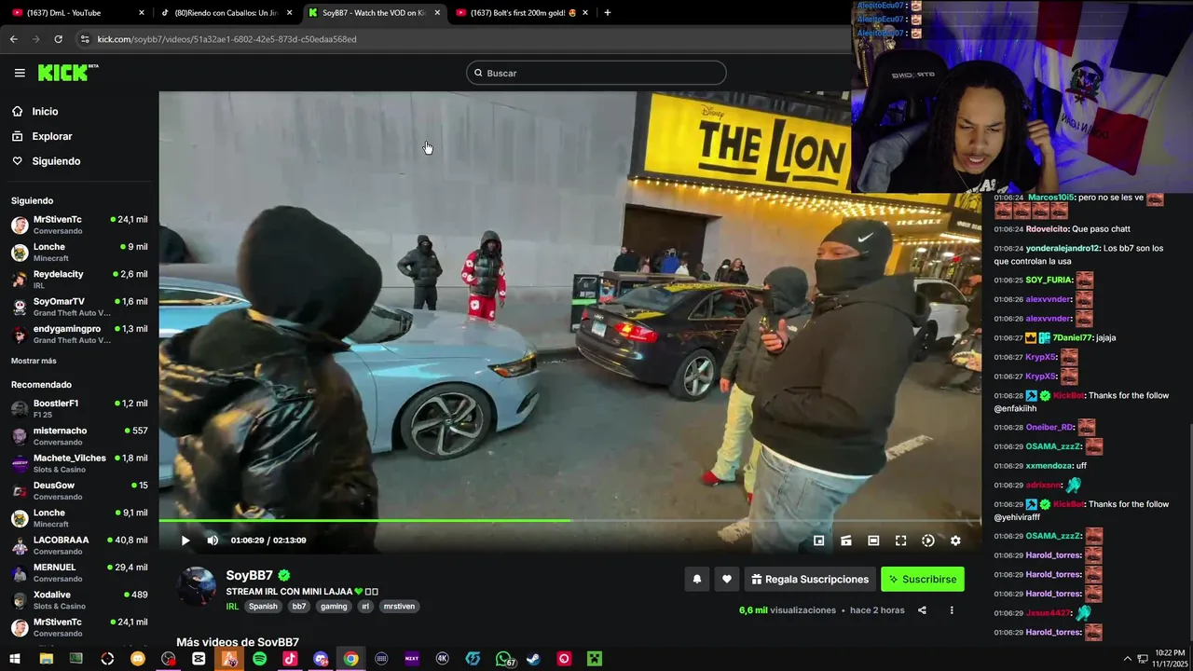Enter fullscreen mode

click(900, 541)
